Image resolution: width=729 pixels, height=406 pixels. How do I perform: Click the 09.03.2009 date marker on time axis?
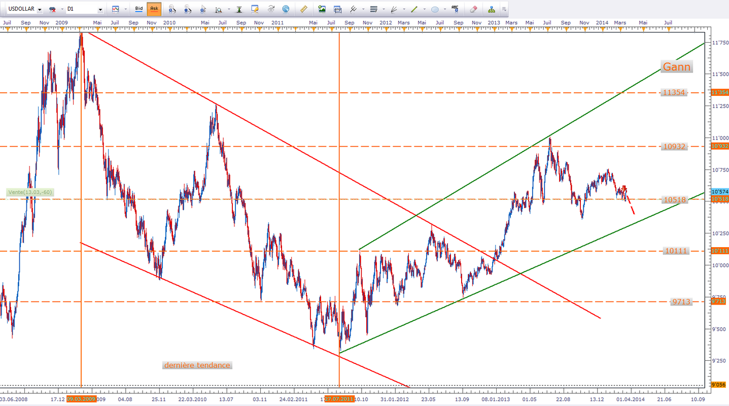pos(82,399)
